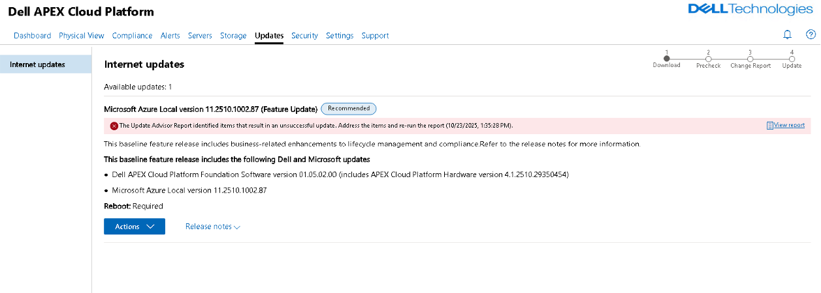
Task: Expand the Release notes section
Action: tap(213, 227)
